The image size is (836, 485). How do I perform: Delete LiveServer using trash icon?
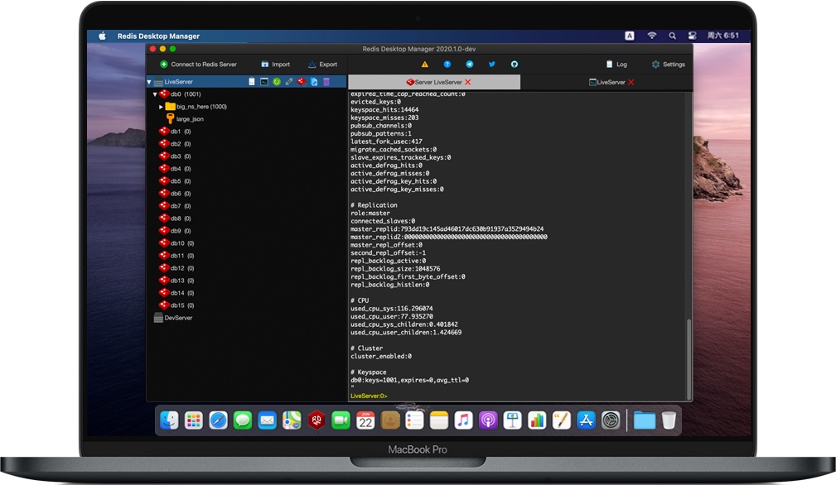pyautogui.click(x=326, y=81)
